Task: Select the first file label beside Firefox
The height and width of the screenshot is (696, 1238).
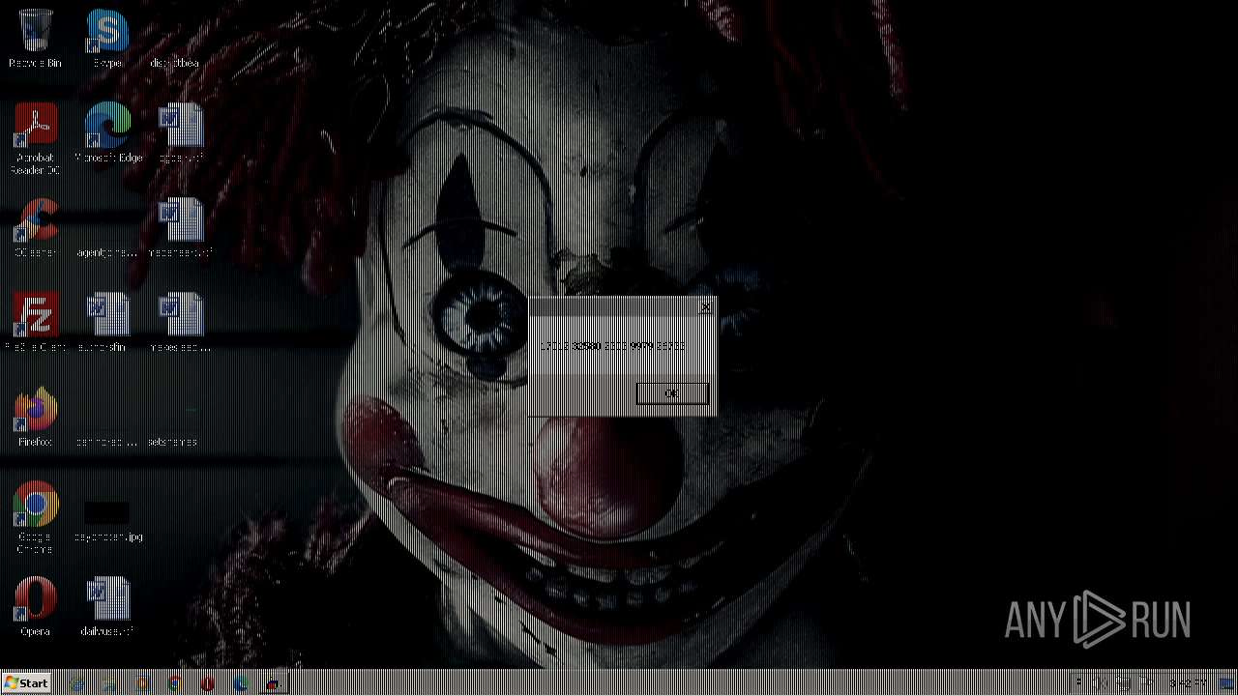Action: click(x=107, y=442)
